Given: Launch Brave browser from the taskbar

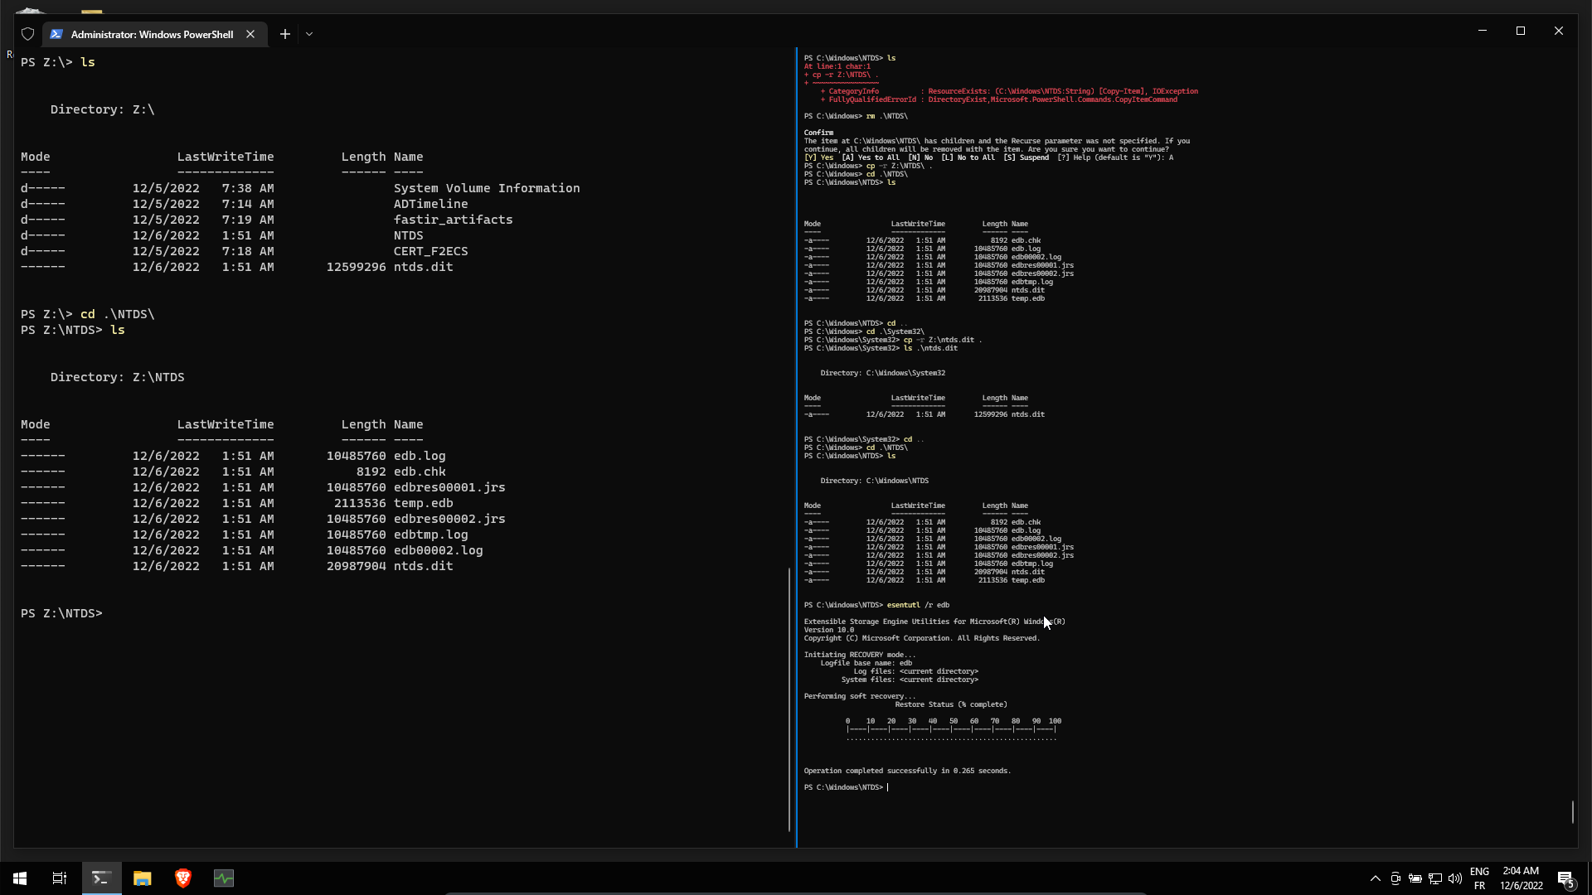Looking at the screenshot, I should click(x=183, y=878).
